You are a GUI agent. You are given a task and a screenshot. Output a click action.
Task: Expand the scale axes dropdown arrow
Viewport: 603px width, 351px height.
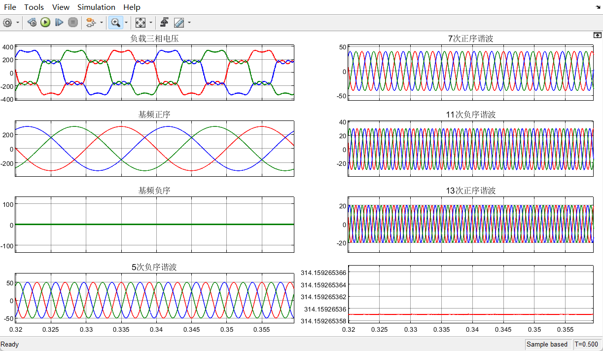click(x=151, y=22)
